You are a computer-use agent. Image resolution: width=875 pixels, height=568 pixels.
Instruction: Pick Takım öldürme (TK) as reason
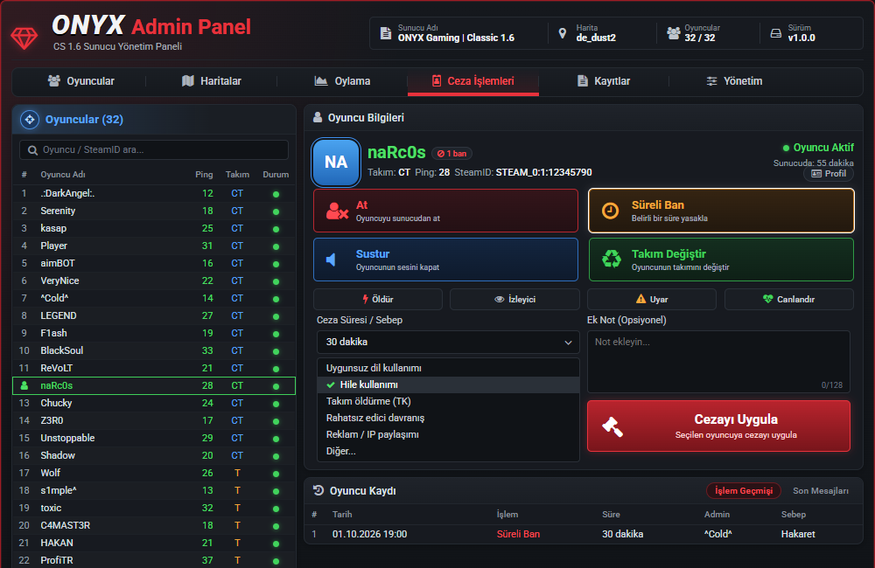point(448,401)
